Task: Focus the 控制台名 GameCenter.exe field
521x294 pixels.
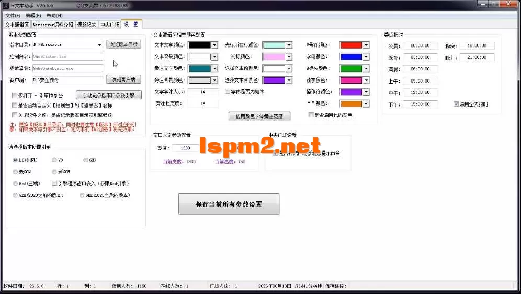Action: (x=67, y=57)
